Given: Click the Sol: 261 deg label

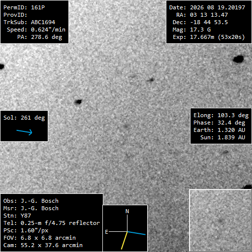Looking at the screenshot, I should pyautogui.click(x=24, y=118).
